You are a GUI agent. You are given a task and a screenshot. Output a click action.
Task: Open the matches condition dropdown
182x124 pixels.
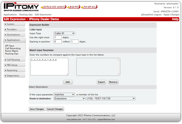(64, 94)
